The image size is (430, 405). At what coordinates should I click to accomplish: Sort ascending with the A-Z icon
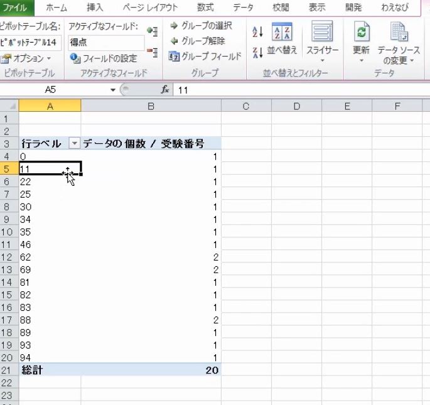257,32
